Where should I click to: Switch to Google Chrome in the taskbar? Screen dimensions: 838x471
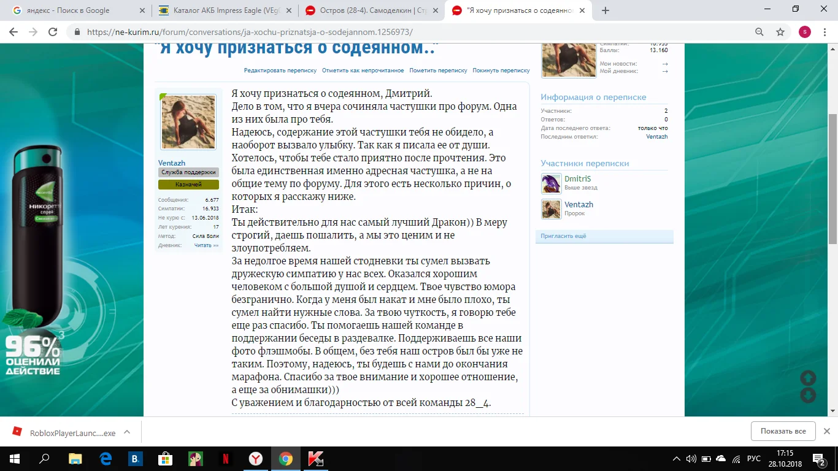pyautogui.click(x=285, y=458)
